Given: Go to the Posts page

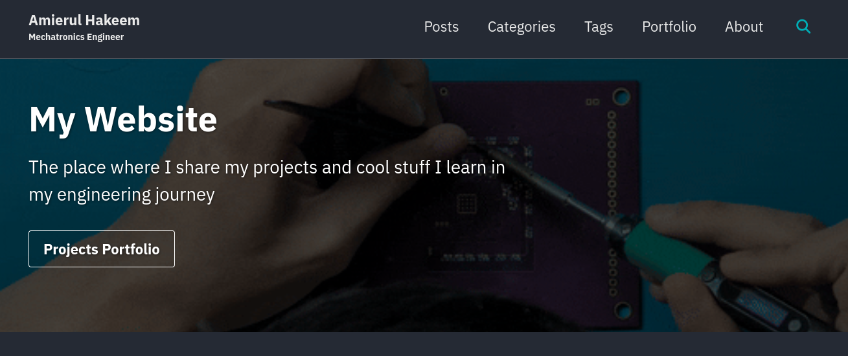Looking at the screenshot, I should click(441, 27).
